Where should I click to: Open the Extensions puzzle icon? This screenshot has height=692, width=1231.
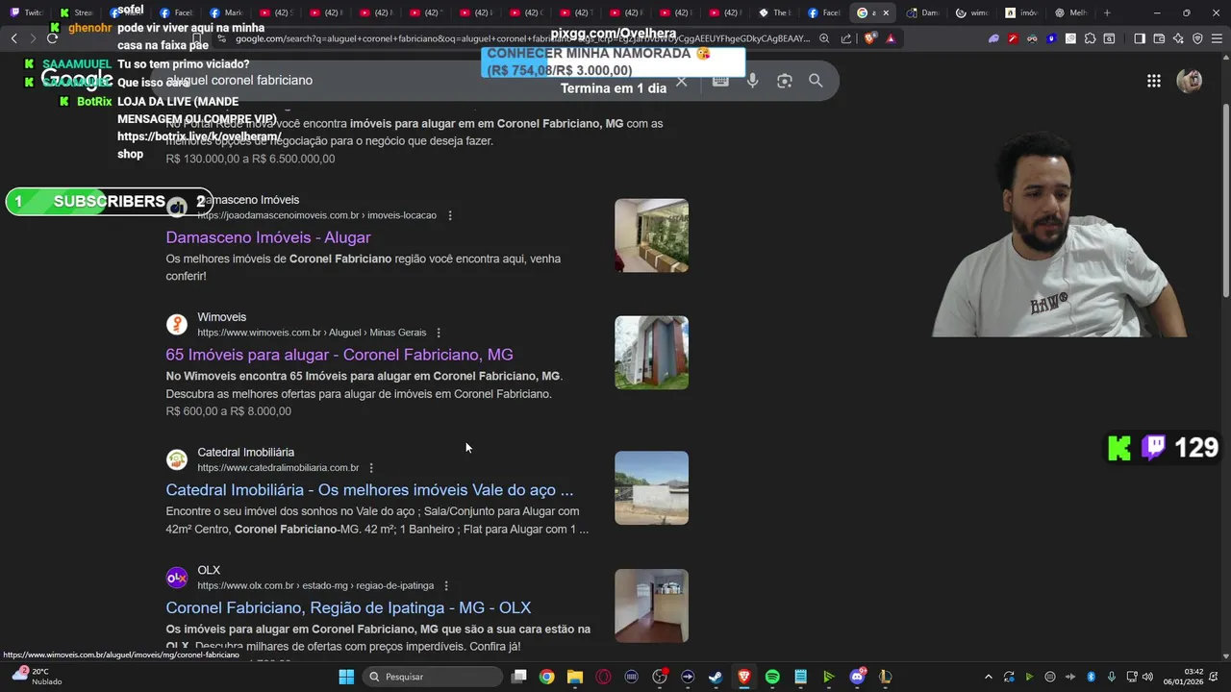tap(1090, 38)
